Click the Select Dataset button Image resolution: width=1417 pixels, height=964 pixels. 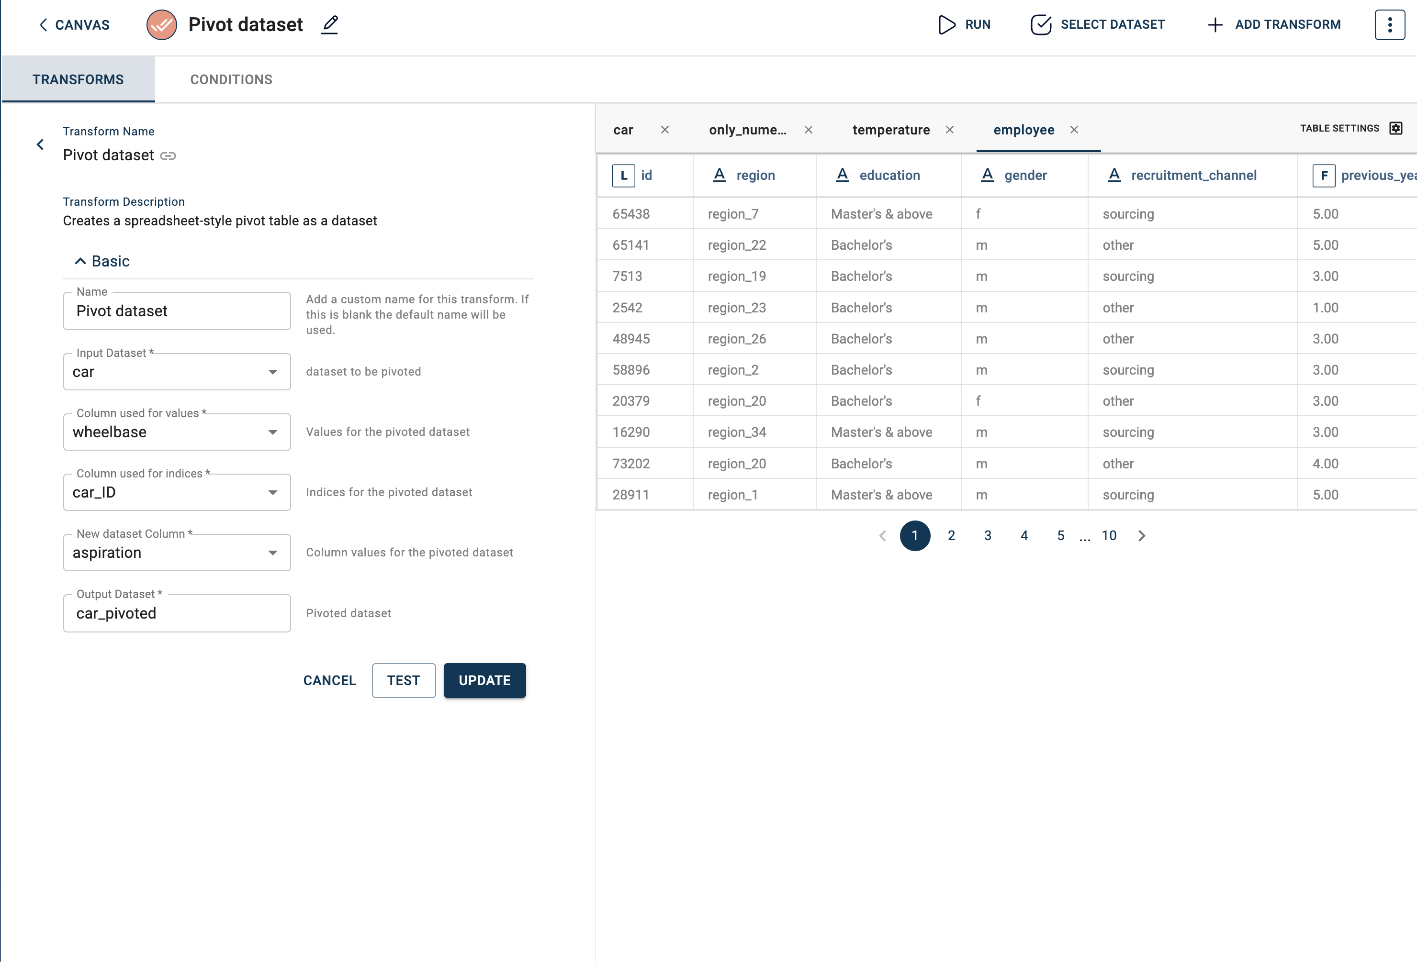(1098, 25)
